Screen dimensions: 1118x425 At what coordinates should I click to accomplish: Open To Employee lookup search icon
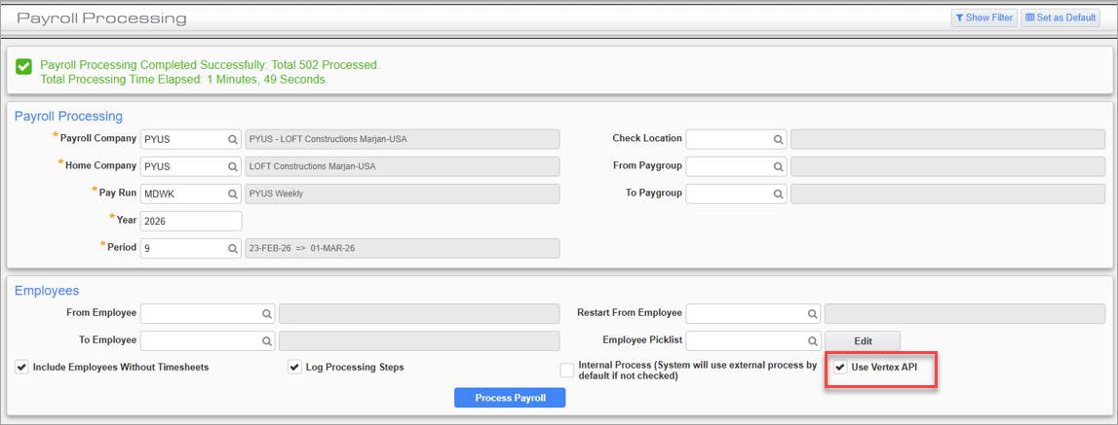pyautogui.click(x=266, y=341)
